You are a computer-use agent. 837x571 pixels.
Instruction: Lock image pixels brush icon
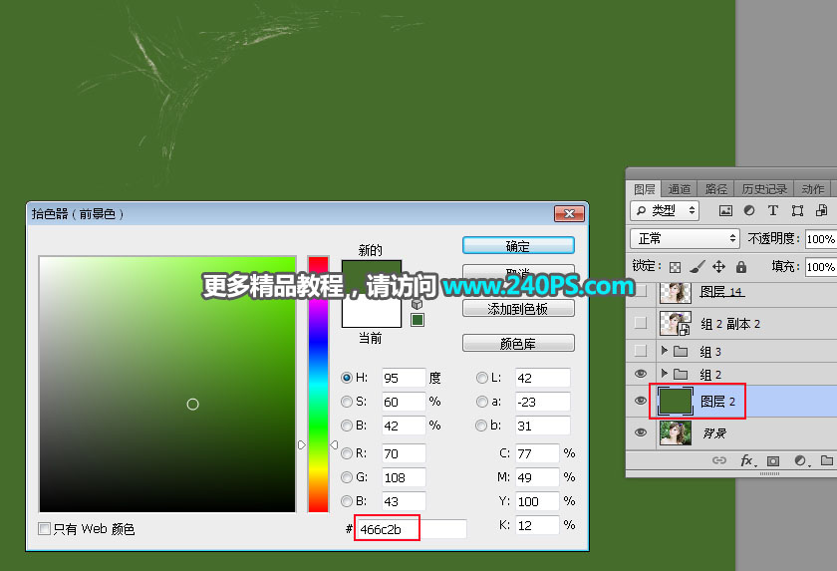[x=697, y=266]
